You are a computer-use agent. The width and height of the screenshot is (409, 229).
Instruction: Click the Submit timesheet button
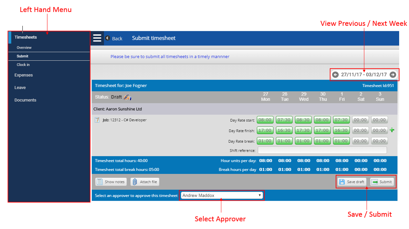pyautogui.click(x=382, y=182)
